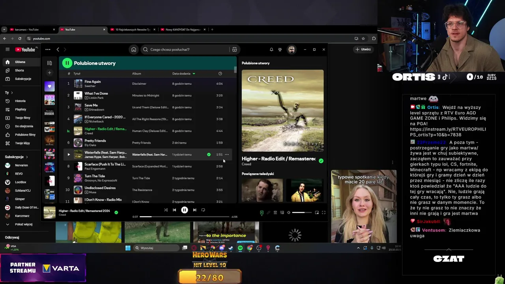Open Spotify friend activity icon
The height and width of the screenshot is (284, 505).
point(280,49)
